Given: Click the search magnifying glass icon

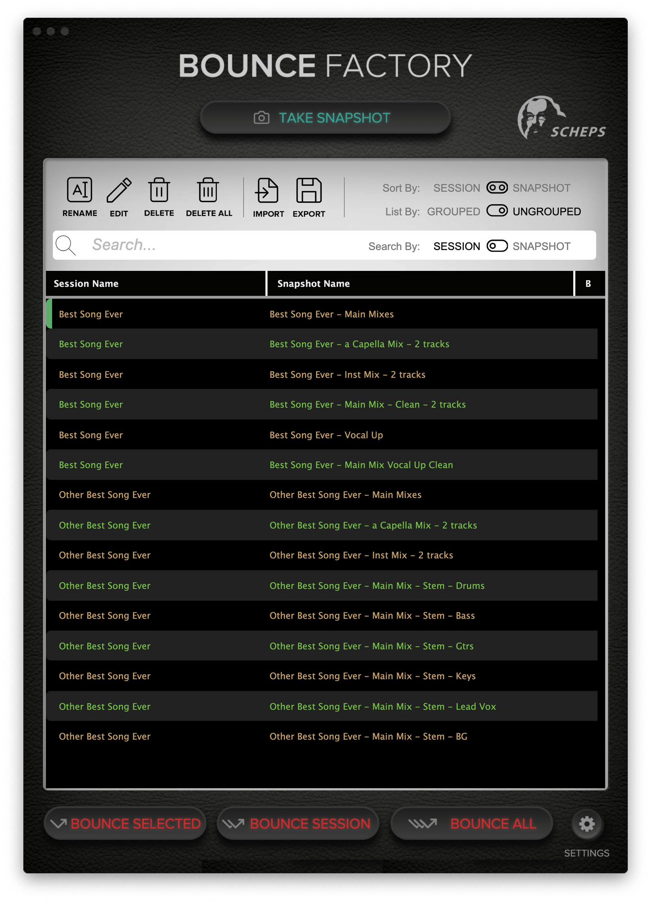Looking at the screenshot, I should click(x=66, y=245).
